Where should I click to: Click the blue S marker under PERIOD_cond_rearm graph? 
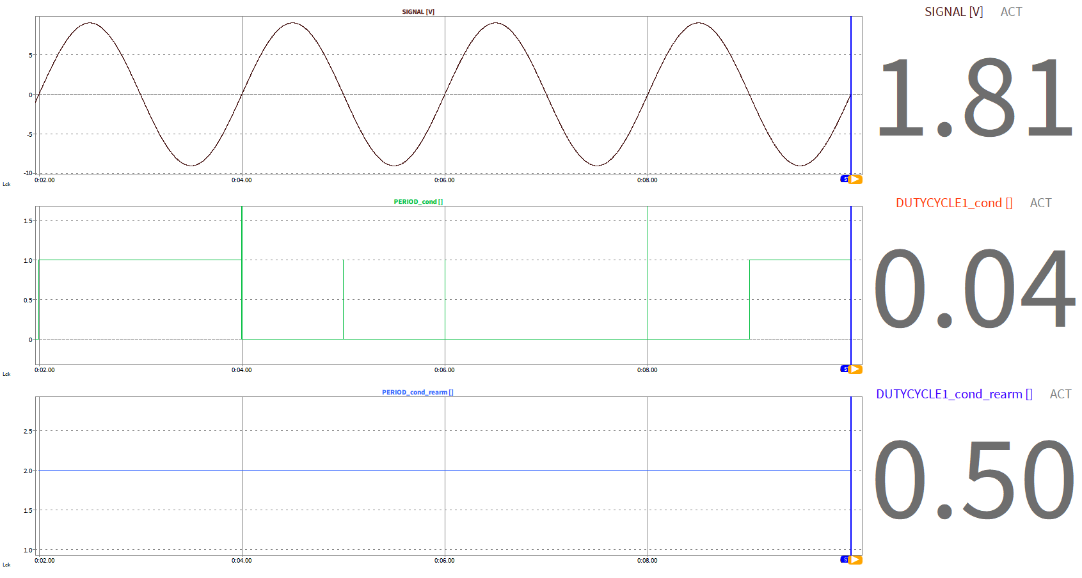pyautogui.click(x=845, y=559)
